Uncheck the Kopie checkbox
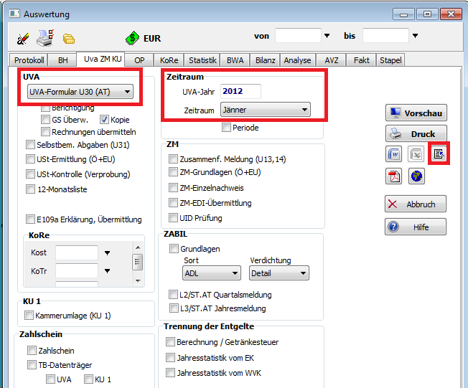Screen dimensions: 468x388 pyautogui.click(x=104, y=120)
